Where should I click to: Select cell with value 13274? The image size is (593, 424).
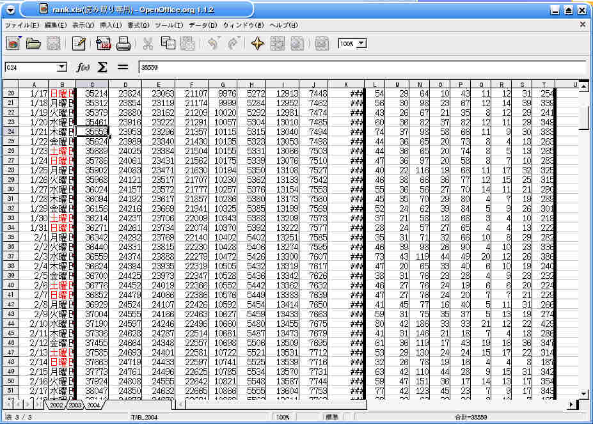point(283,247)
